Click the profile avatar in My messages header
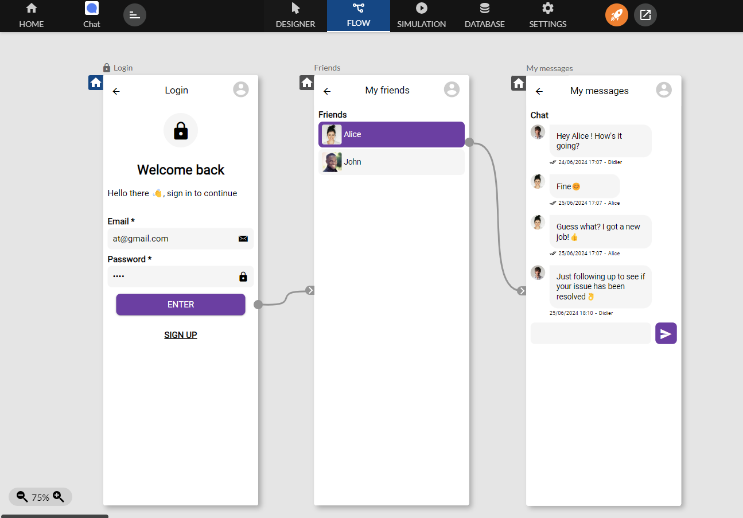Screen dimensions: 743x518 [664, 90]
